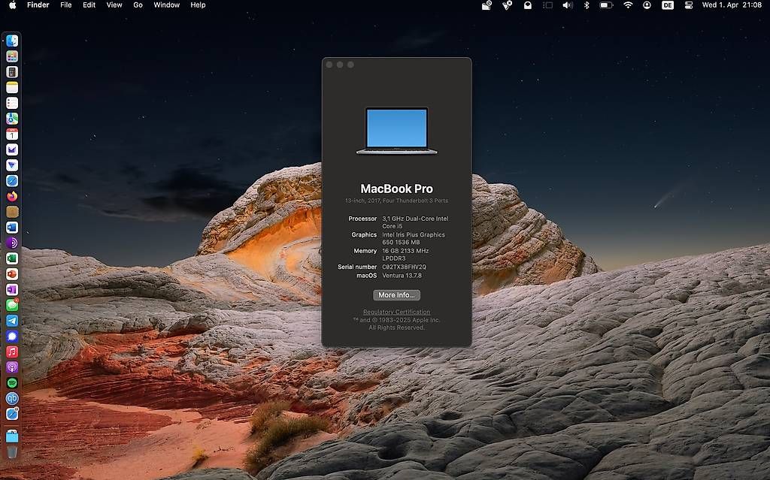Open the Edit menu

(89, 5)
